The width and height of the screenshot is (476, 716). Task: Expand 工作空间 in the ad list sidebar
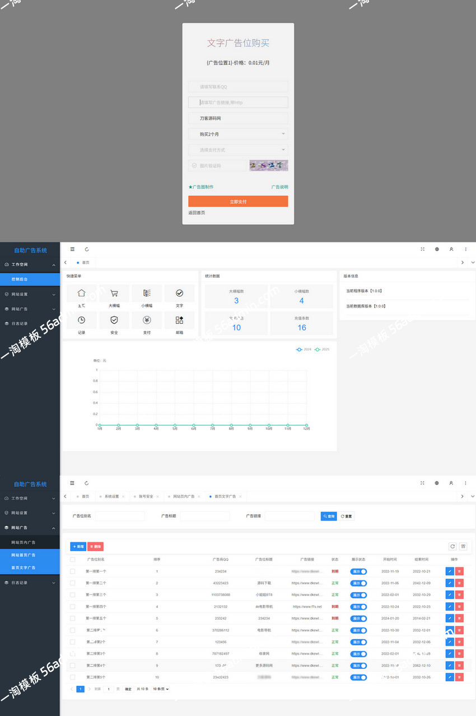[30, 498]
